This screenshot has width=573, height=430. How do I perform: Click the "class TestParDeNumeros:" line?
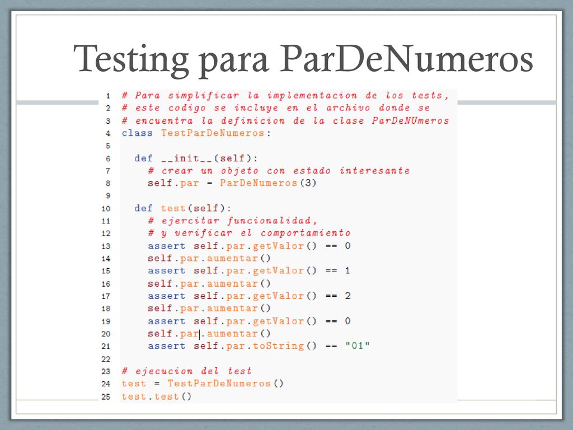pyautogui.click(x=196, y=133)
